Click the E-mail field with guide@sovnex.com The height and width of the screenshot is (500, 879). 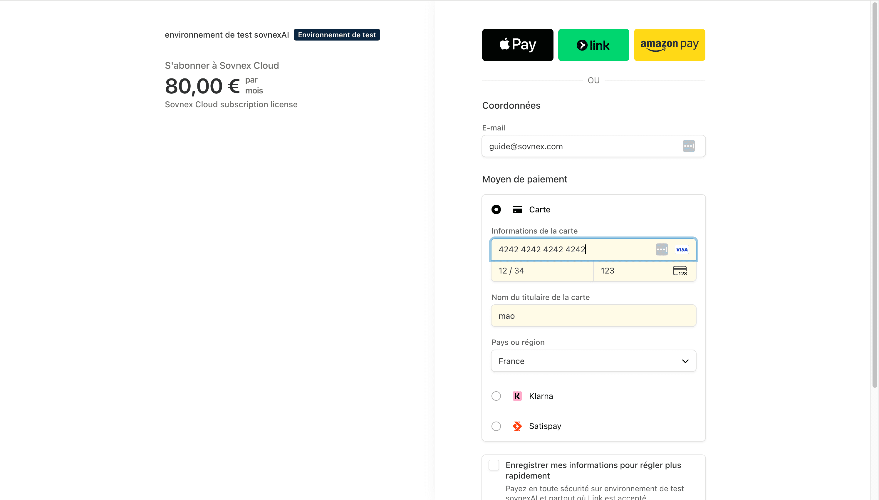(593, 146)
